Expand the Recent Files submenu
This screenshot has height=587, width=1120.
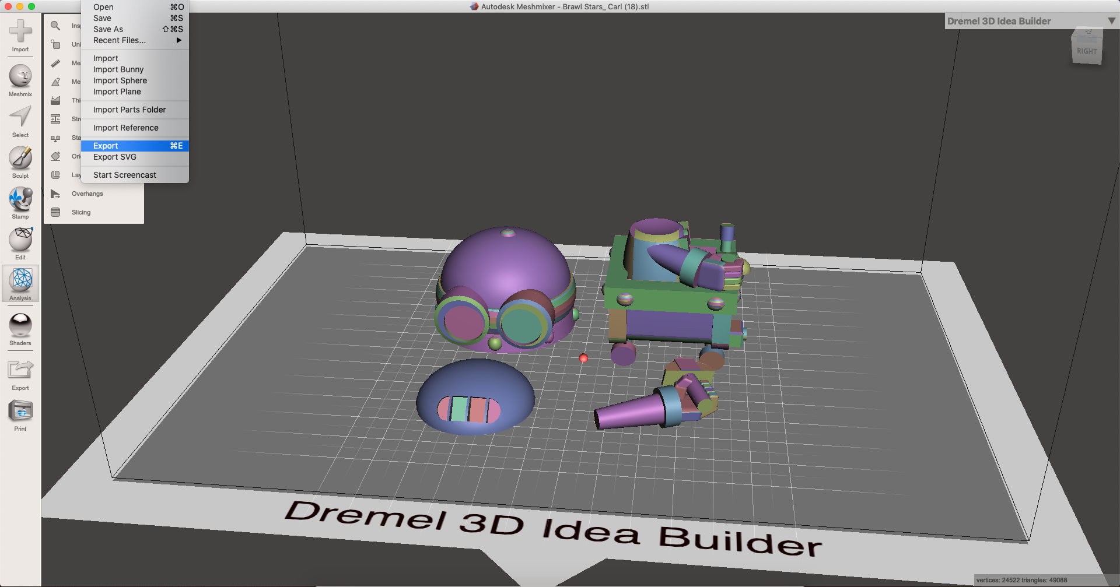coord(135,40)
